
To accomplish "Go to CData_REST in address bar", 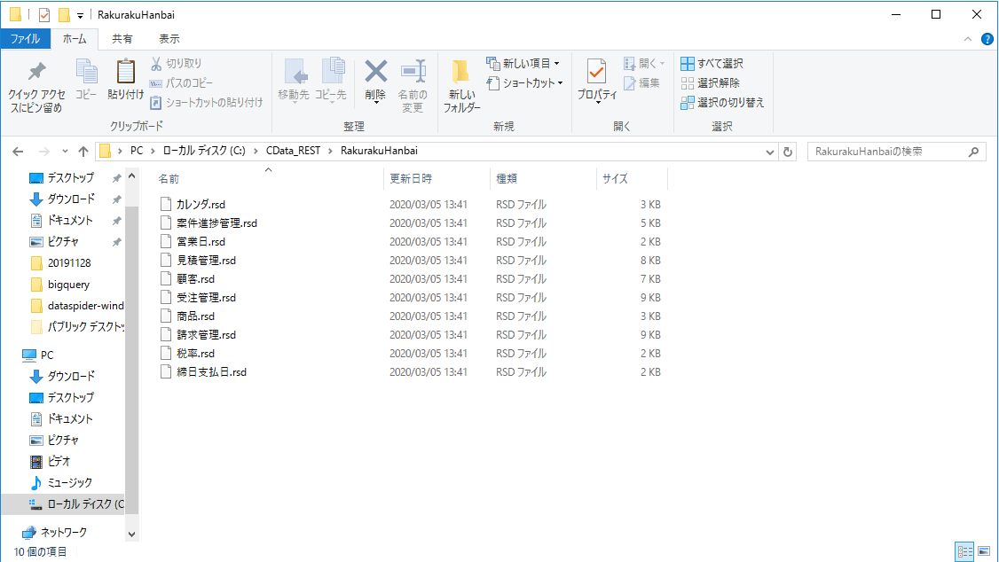I will pos(293,151).
